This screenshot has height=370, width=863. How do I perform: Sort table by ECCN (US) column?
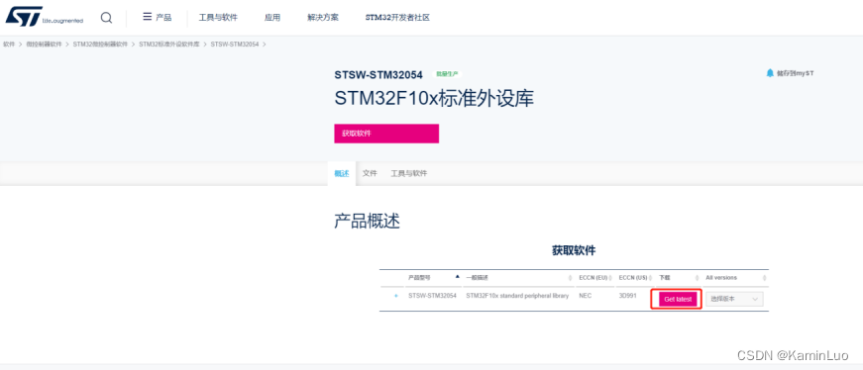point(635,278)
